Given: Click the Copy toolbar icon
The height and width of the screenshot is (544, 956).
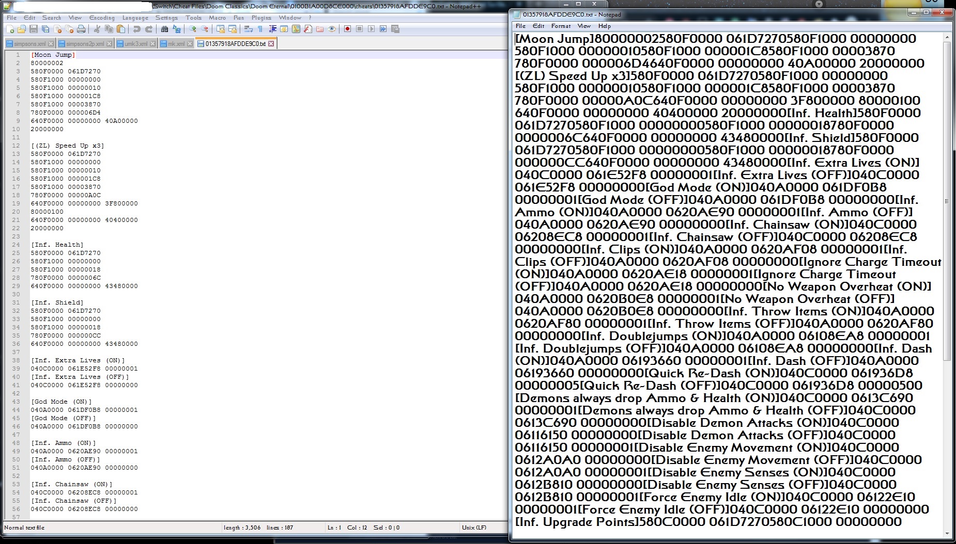Looking at the screenshot, I should point(109,29).
